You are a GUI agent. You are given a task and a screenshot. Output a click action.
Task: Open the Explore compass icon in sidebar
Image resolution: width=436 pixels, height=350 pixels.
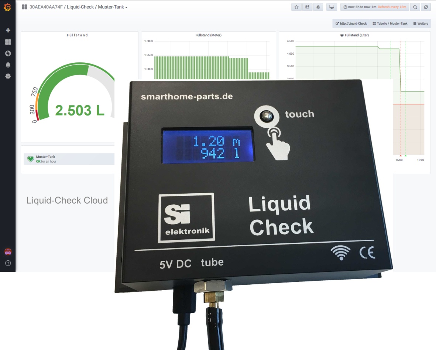pyautogui.click(x=8, y=53)
